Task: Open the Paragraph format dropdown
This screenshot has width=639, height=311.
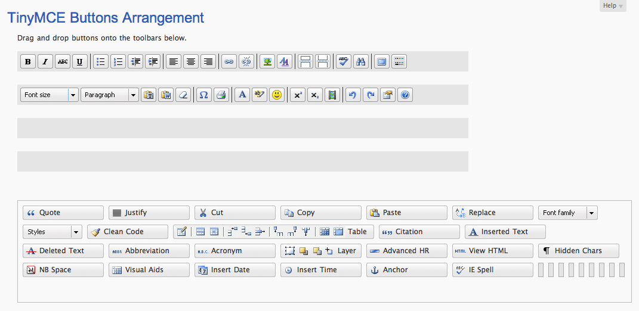Action: point(110,95)
